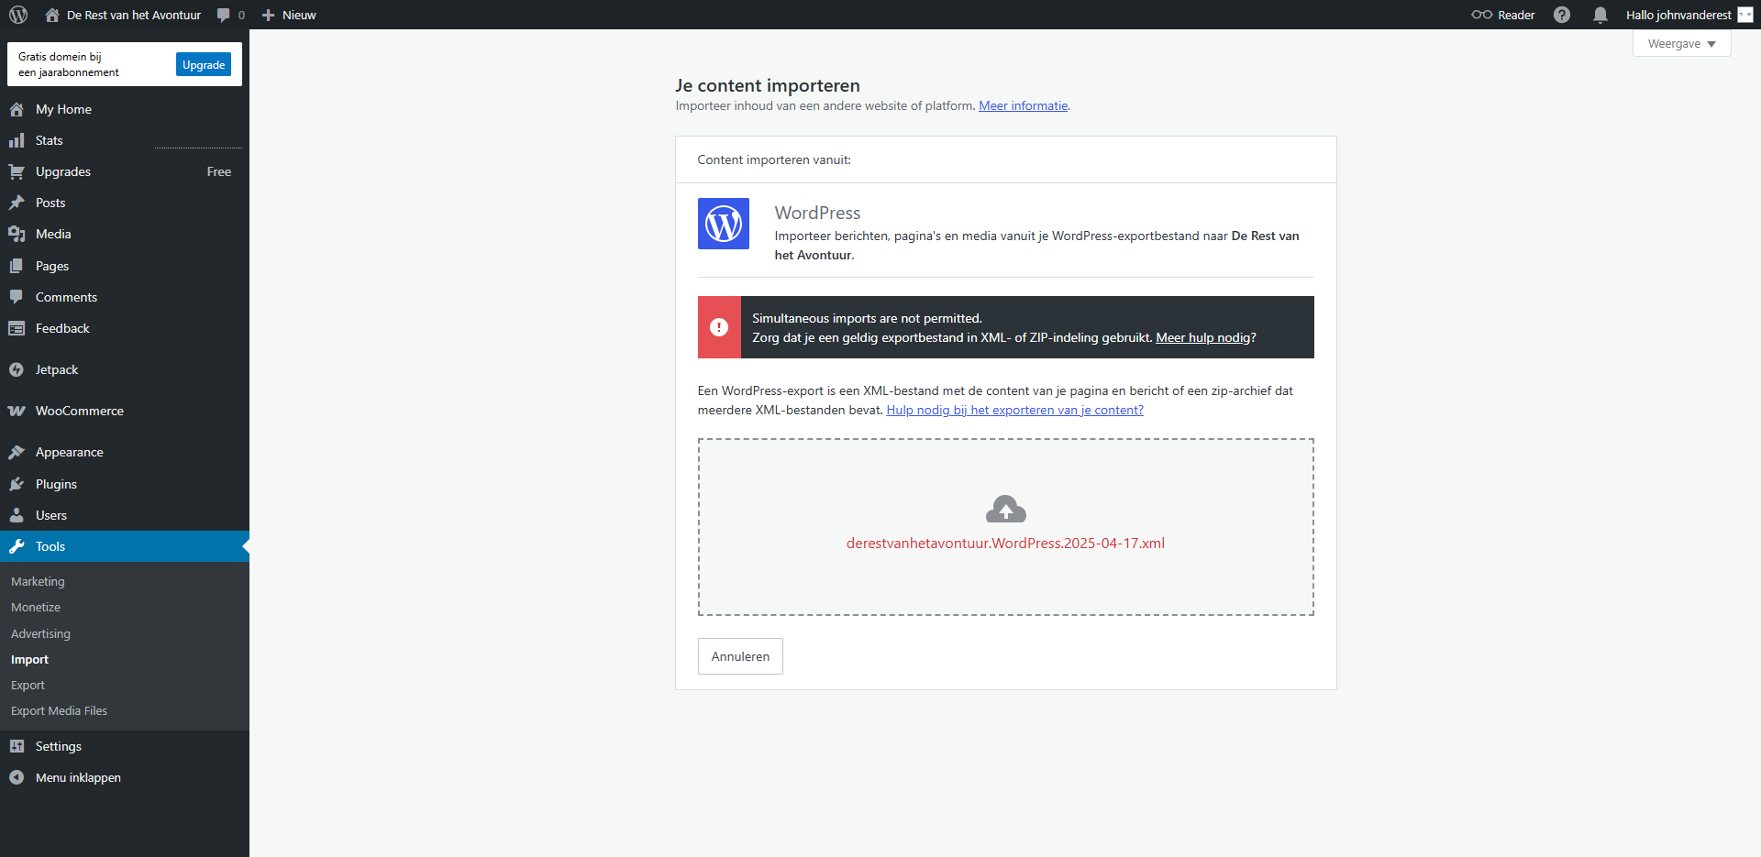Go to WooCommerce in sidebar menu
1761x857 pixels.
pos(79,411)
